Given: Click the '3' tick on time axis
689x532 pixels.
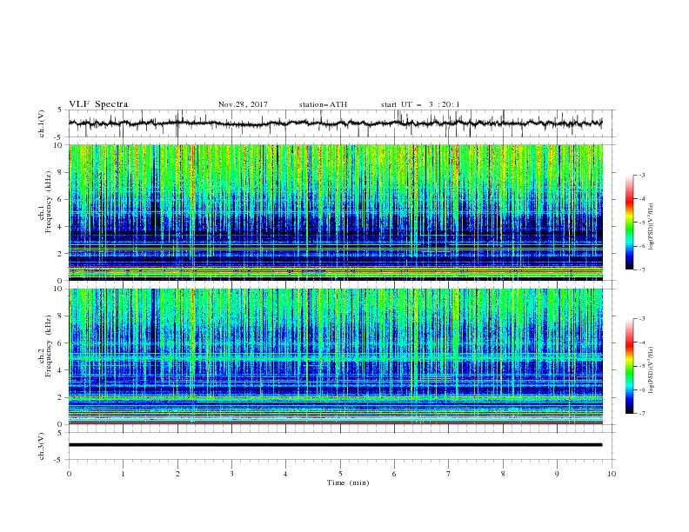Looking at the screenshot, I should (x=231, y=474).
